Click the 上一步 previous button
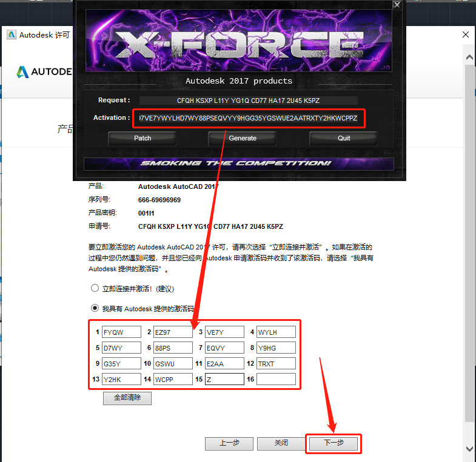The width and height of the screenshot is (476, 462). pyautogui.click(x=229, y=443)
